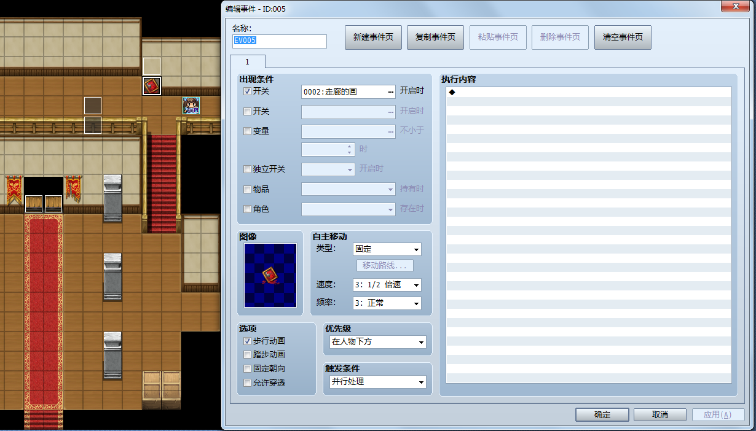Click the empty event square above the book
The height and width of the screenshot is (431, 756).
tap(152, 66)
